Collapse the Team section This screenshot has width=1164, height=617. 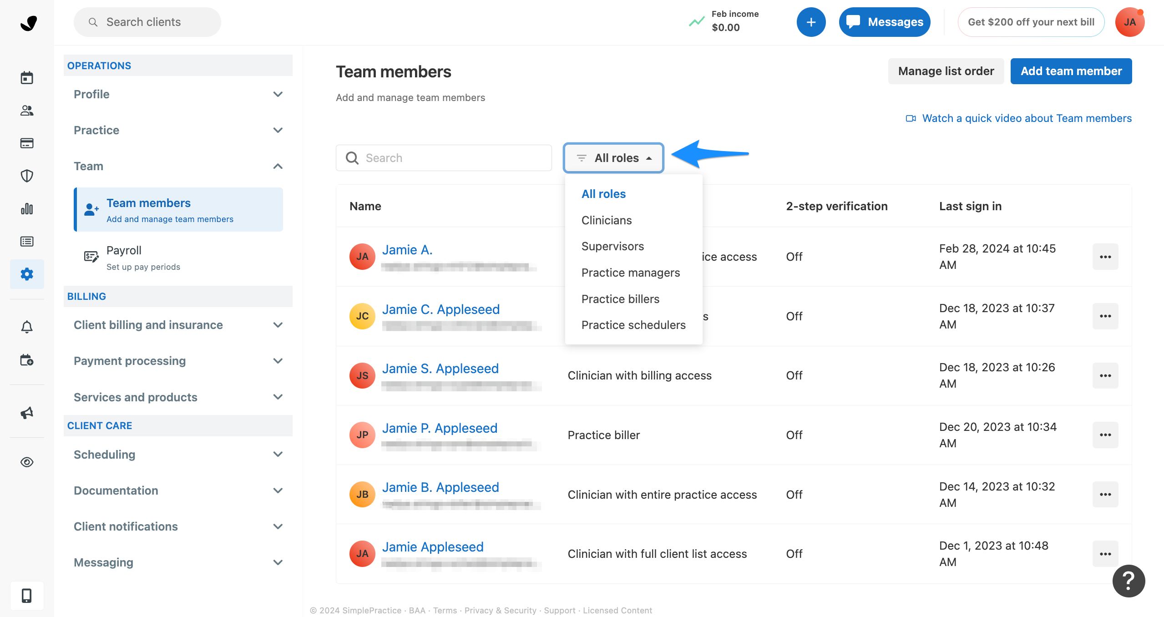(178, 166)
